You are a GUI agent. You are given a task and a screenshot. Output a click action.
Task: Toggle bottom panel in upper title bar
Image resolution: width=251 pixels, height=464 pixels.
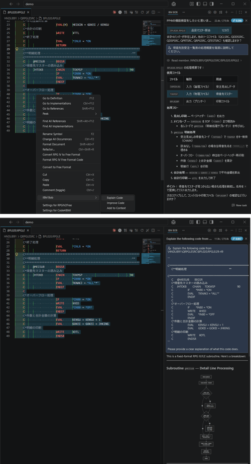point(205,4)
